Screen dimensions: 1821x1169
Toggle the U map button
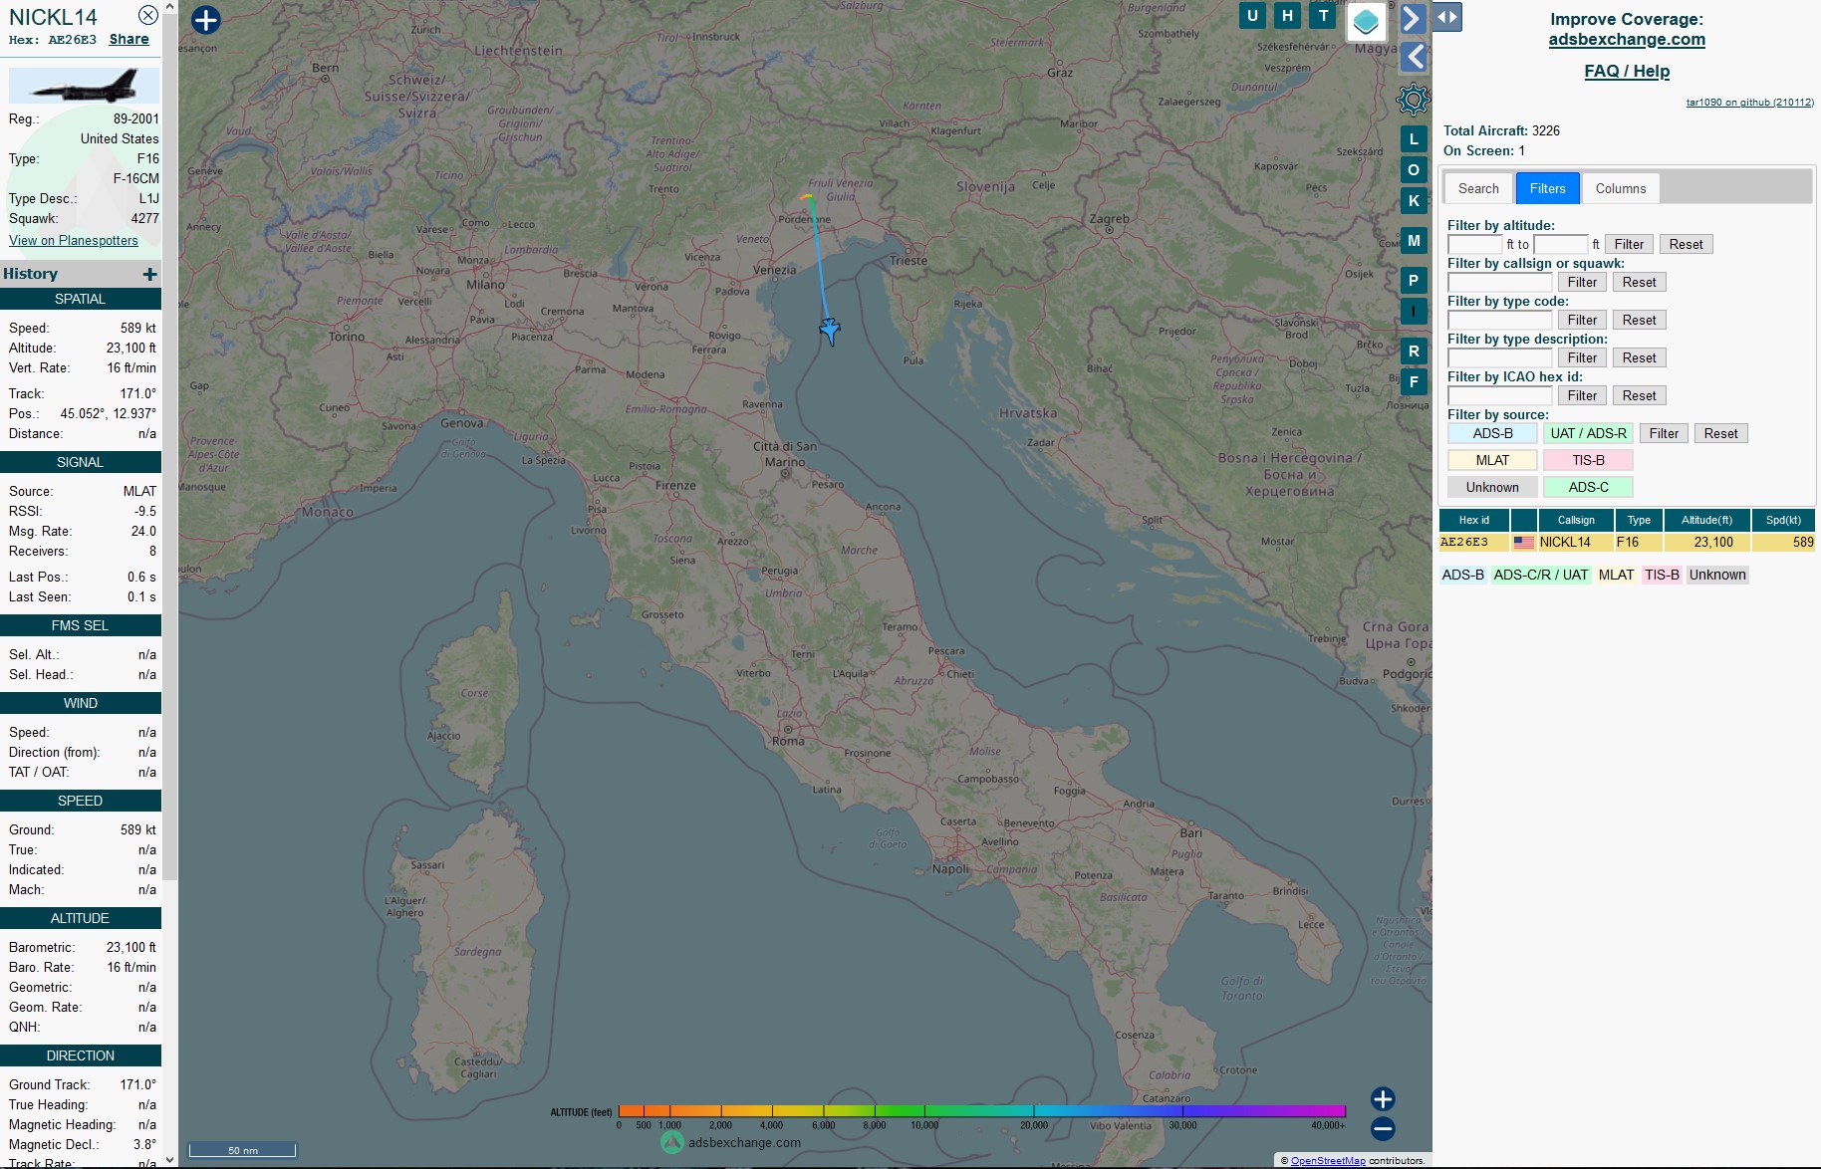[1252, 15]
